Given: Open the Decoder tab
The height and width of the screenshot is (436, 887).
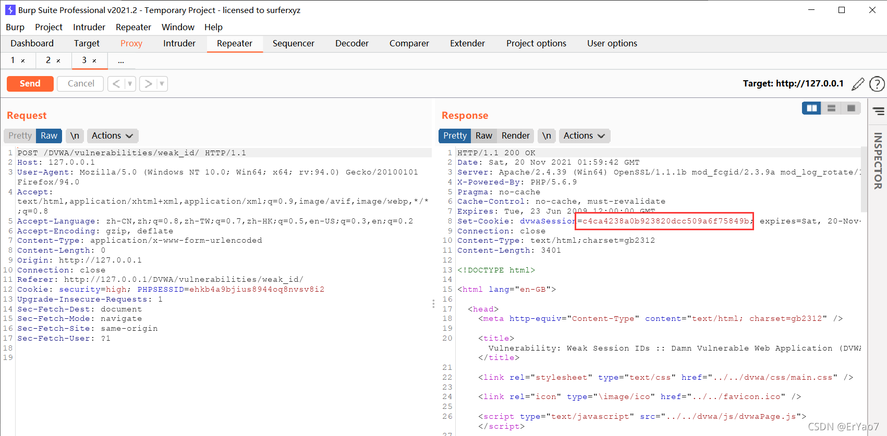Looking at the screenshot, I should tap(352, 43).
